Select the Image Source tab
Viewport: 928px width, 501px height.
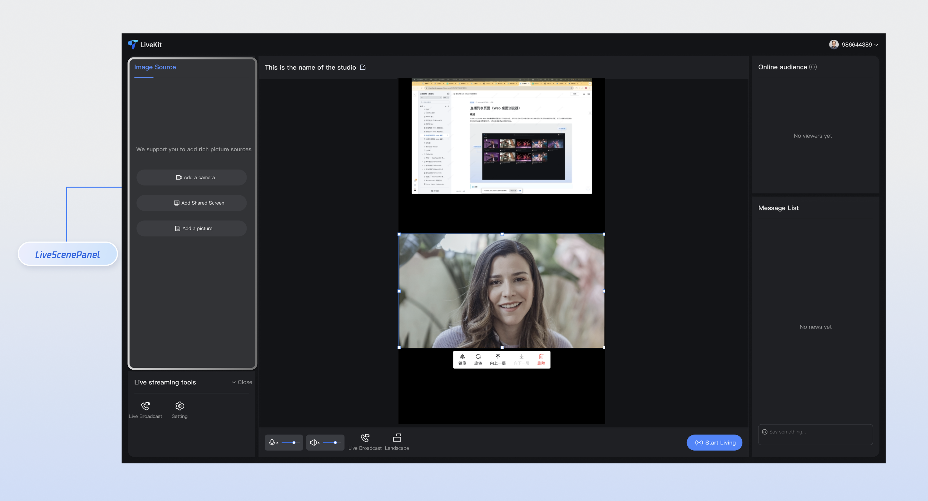pyautogui.click(x=155, y=67)
